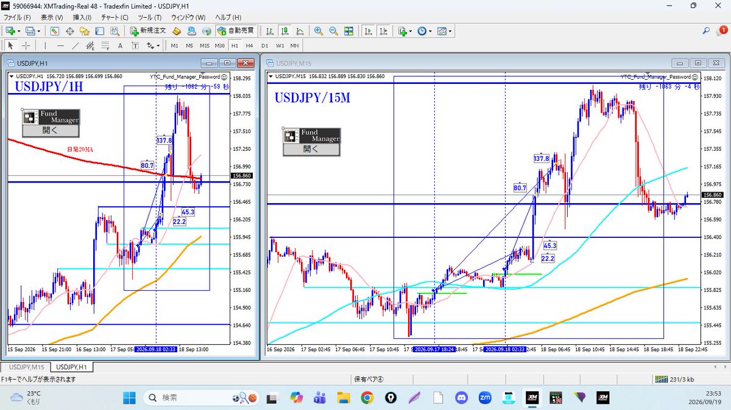Select the text label tool
731x410 pixels.
tap(135, 46)
